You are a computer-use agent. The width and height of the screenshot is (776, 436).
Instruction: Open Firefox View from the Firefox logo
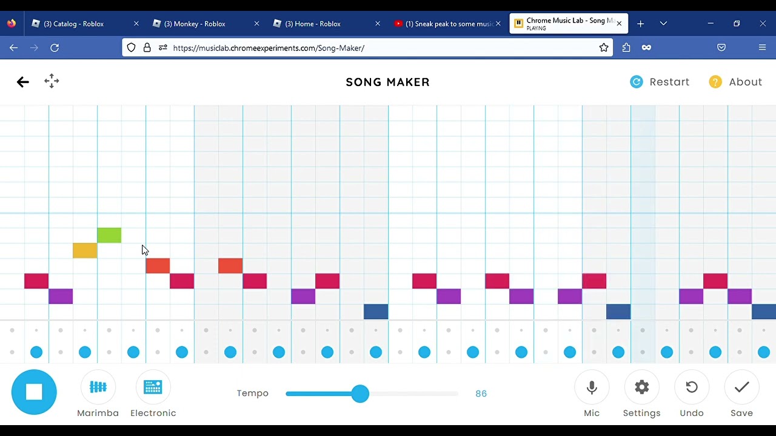pos(12,24)
